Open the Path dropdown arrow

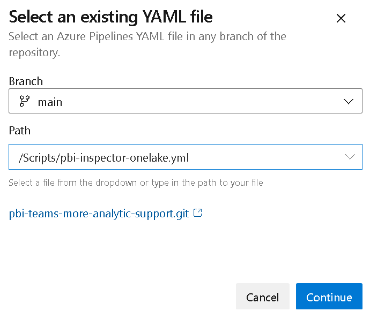click(350, 157)
